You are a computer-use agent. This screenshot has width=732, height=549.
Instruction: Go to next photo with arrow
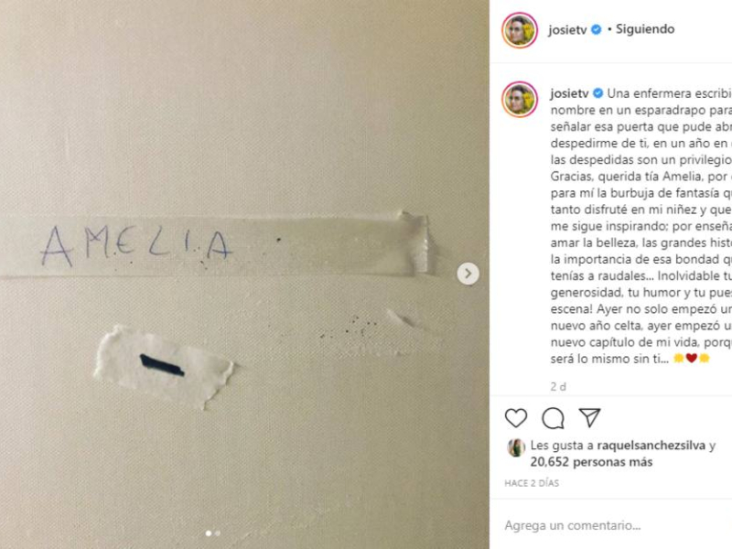468,274
